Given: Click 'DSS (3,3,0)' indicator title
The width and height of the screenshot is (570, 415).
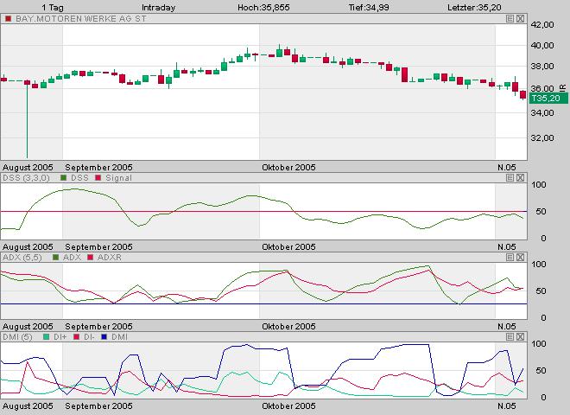Looking at the screenshot, I should click(x=26, y=177).
